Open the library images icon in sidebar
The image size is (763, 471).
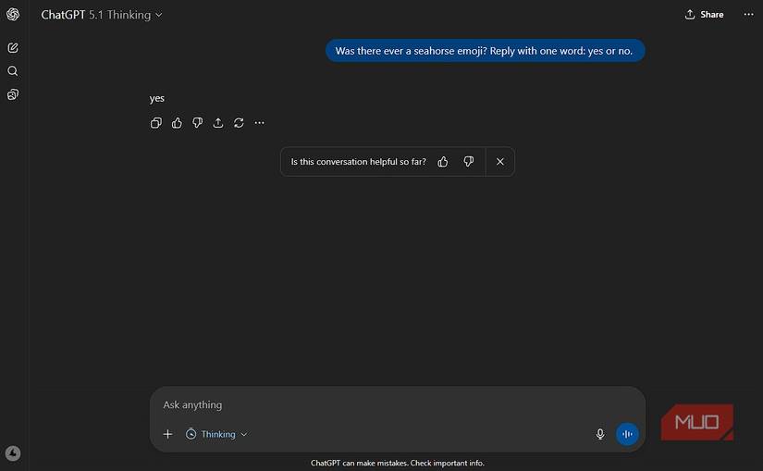(x=13, y=94)
